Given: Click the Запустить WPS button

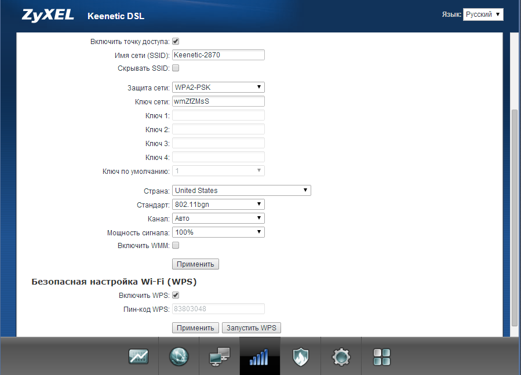Looking at the screenshot, I should tap(252, 328).
